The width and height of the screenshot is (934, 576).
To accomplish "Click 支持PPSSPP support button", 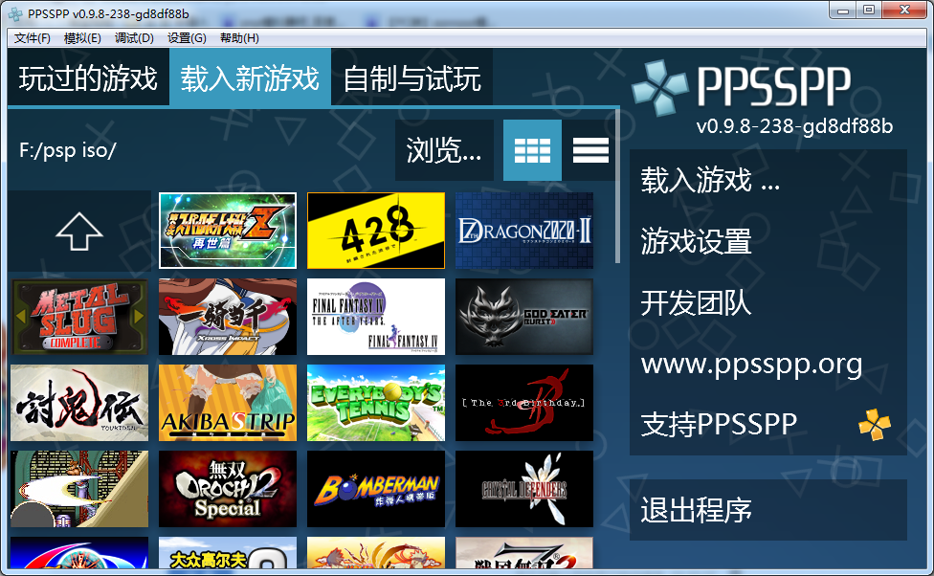I will (768, 425).
